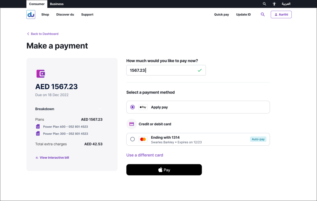Select the Apple Pay radio button

[132, 107]
